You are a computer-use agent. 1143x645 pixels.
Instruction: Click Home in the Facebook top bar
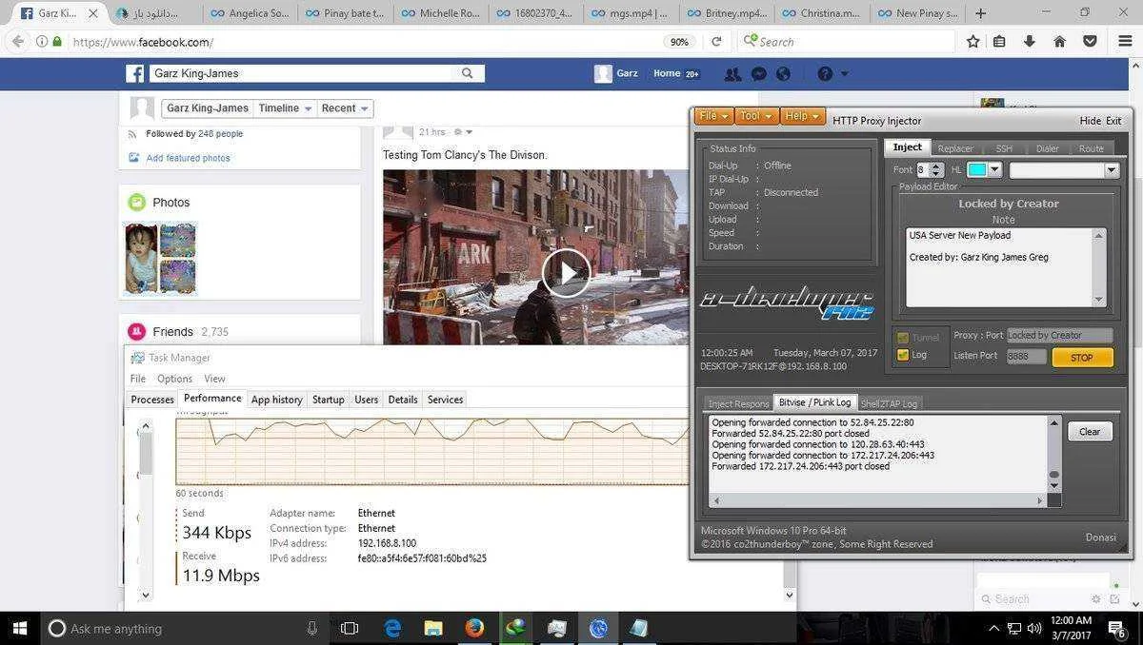[667, 73]
